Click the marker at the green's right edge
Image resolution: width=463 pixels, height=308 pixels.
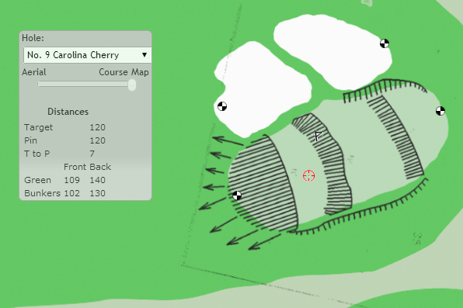click(440, 111)
